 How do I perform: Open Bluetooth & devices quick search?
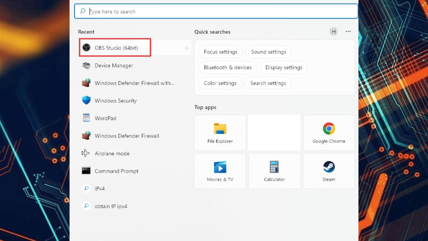(x=228, y=67)
